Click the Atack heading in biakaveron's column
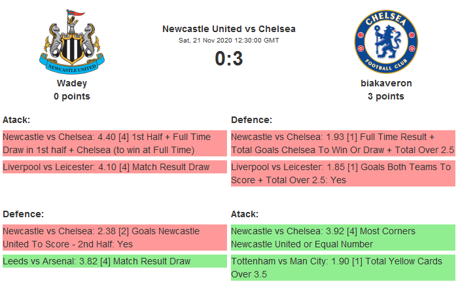The width and height of the screenshot is (458, 301). point(245,214)
